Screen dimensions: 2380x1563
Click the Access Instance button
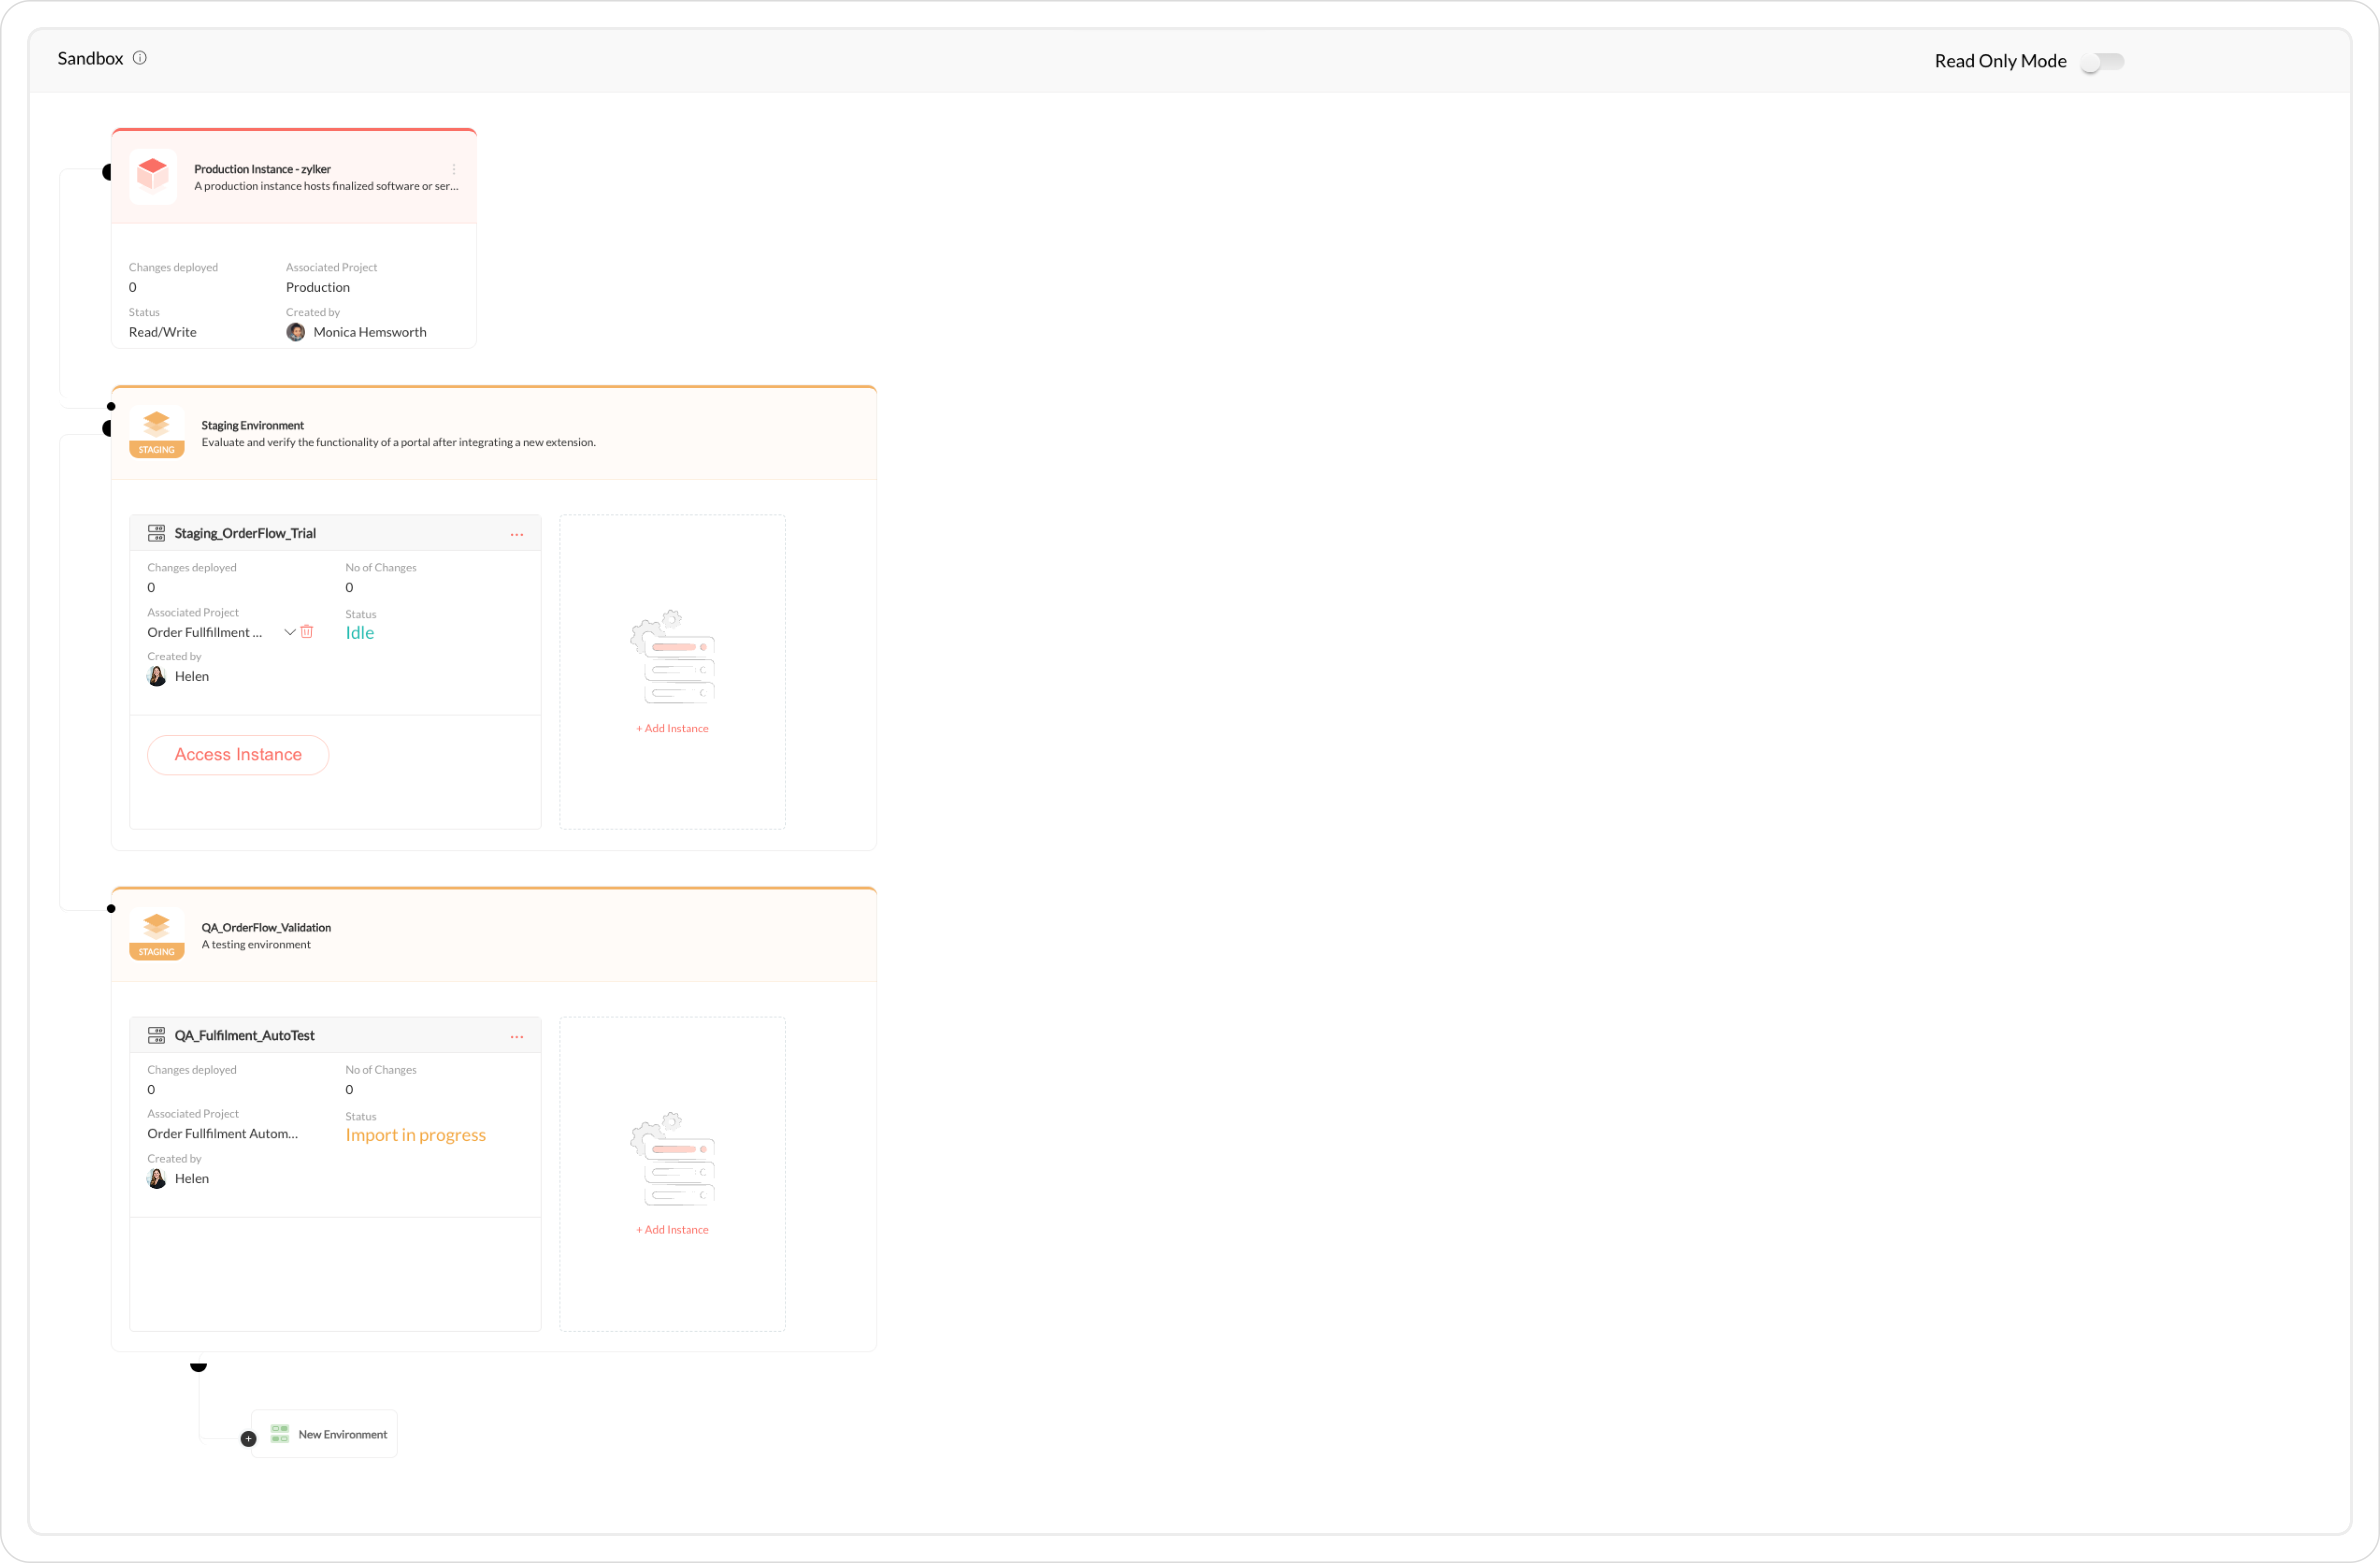[x=238, y=755]
